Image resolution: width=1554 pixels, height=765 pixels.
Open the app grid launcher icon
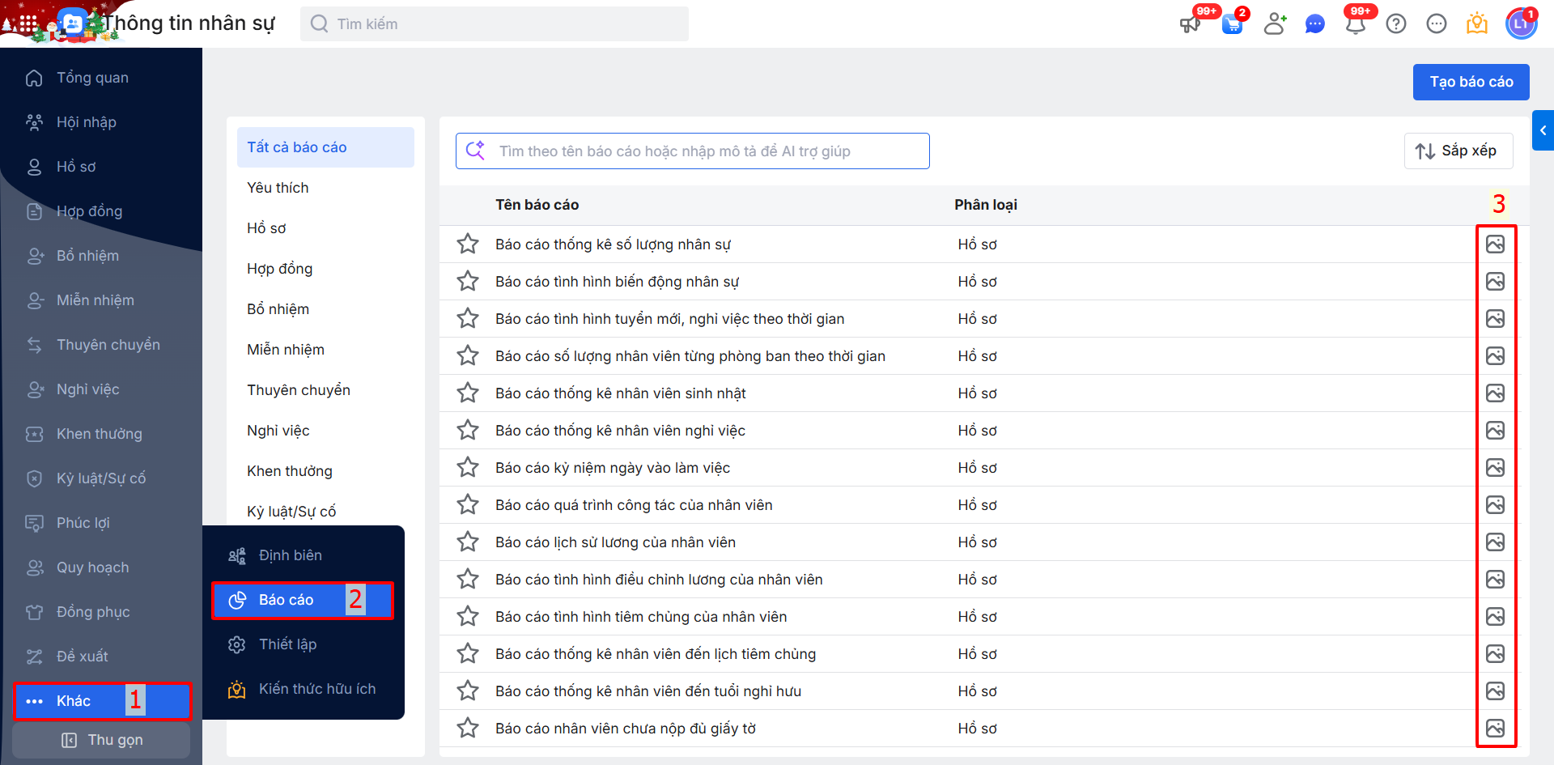tap(28, 24)
